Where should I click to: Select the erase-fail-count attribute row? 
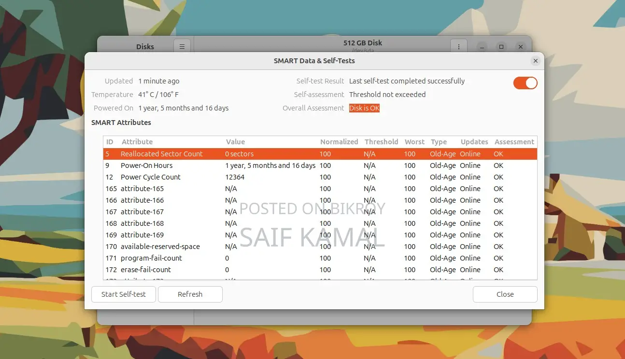pyautogui.click(x=320, y=270)
